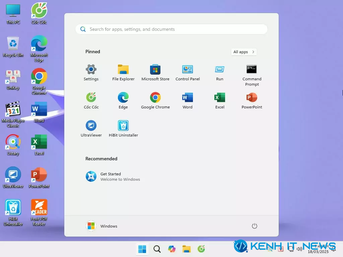The image size is (343, 257).
Task: Open the volume tray icon
Action: (299, 249)
